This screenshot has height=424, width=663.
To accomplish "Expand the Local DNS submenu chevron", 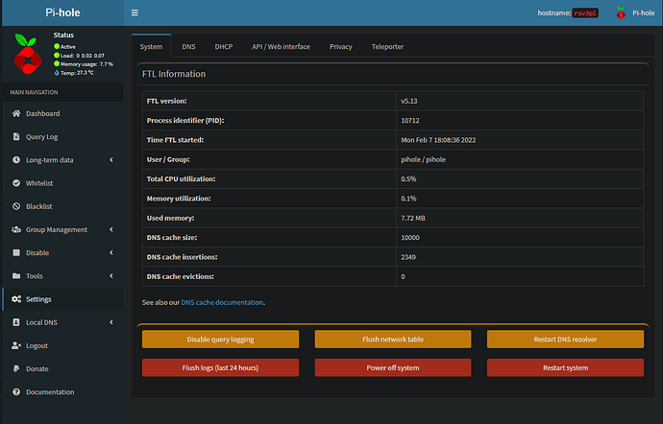I will point(111,322).
